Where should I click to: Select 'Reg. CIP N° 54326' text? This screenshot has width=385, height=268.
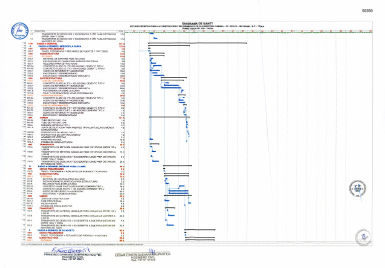(x=143, y=259)
